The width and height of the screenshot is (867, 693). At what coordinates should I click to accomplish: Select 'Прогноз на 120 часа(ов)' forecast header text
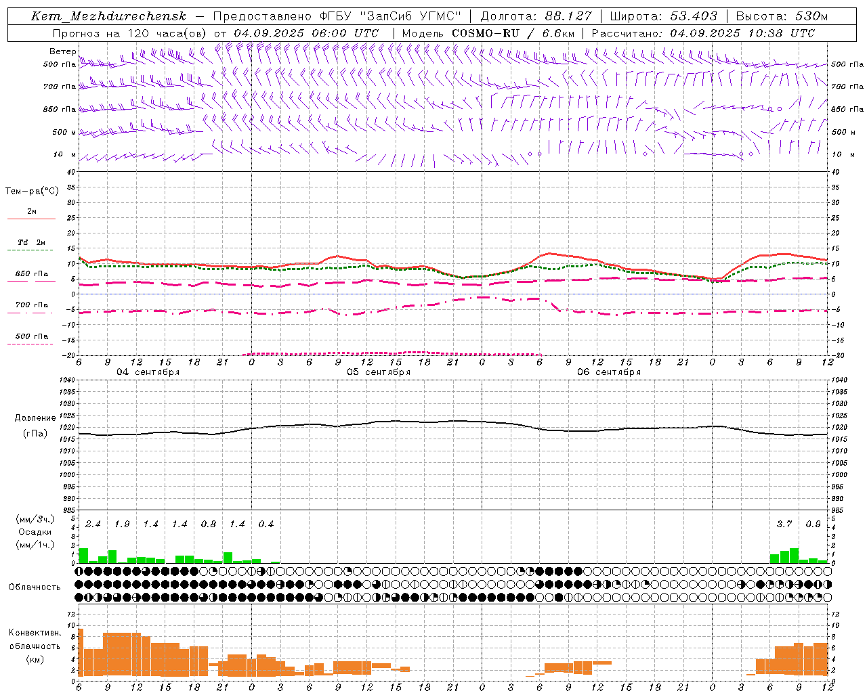pos(130,32)
